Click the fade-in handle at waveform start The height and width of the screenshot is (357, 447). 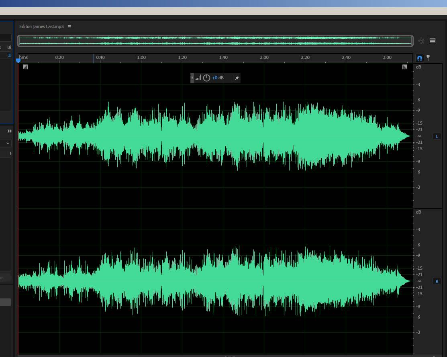25,67
